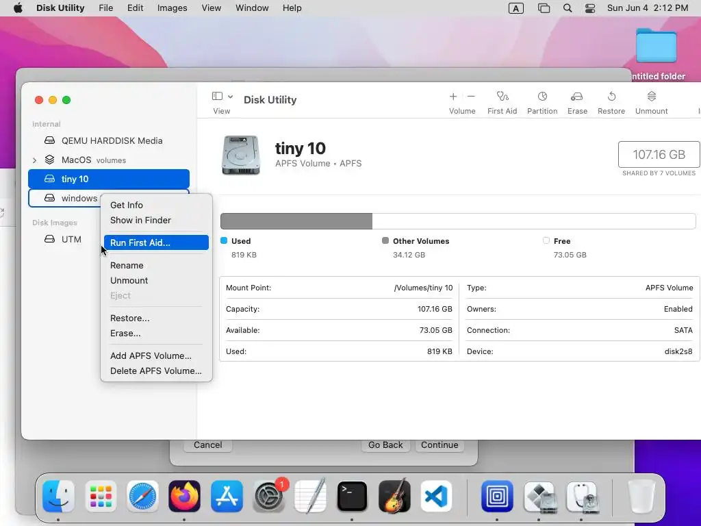
Task: Open the Disk Utility app menu
Action: coord(60,8)
